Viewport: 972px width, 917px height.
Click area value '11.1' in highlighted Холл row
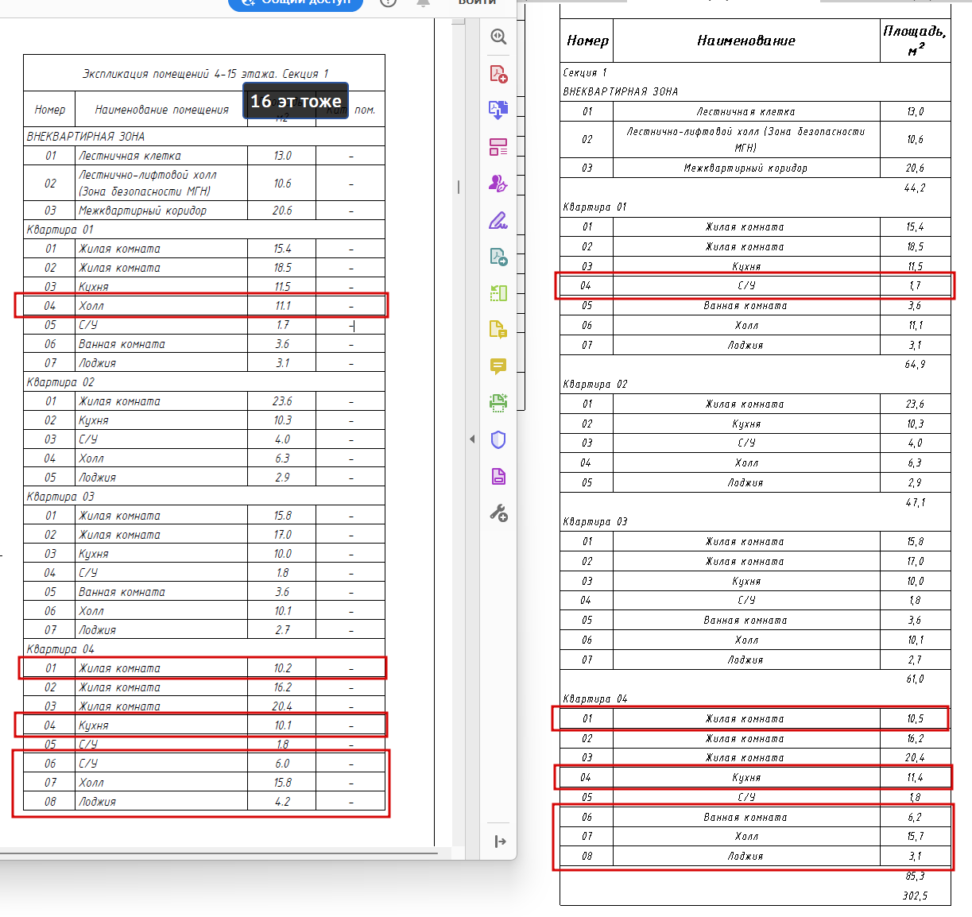(x=282, y=306)
